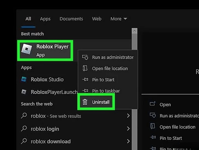
Task: Click file location icon in right pane
Action: click(x=153, y=126)
